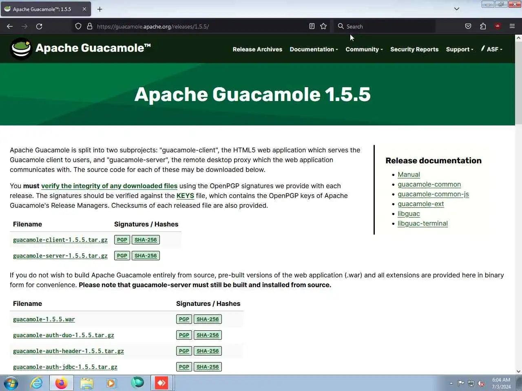Click the padlock site security icon
The height and width of the screenshot is (391, 522).
(90, 26)
